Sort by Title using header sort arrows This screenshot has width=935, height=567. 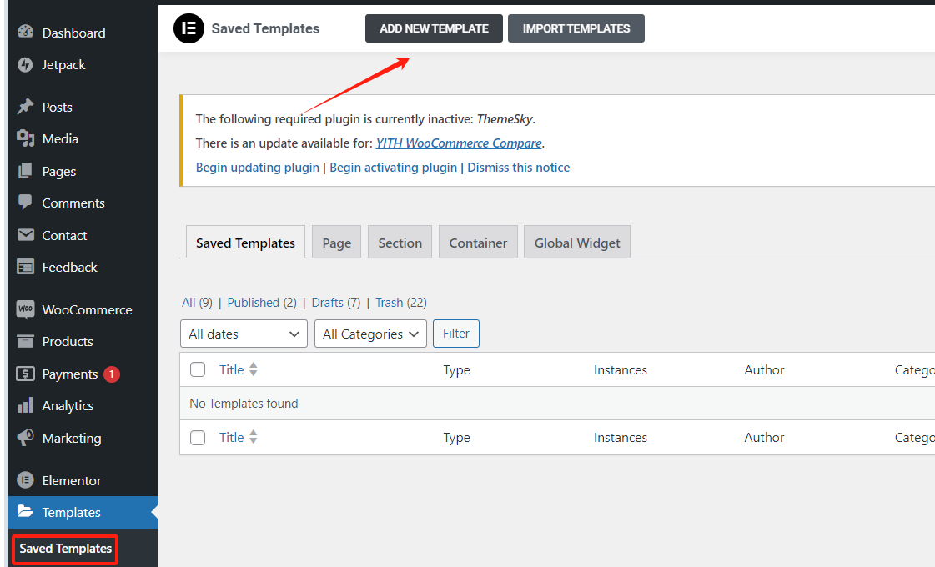(x=254, y=369)
